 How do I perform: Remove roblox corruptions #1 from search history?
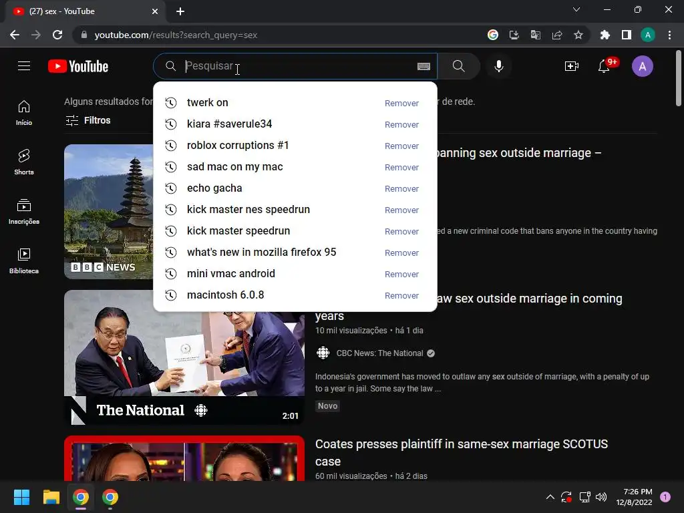(x=401, y=146)
